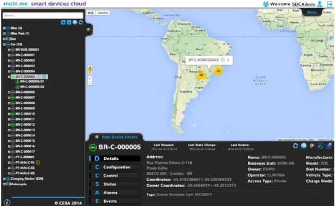Click the mobi.me logo
The width and height of the screenshot is (335, 206).
tap(15, 4)
